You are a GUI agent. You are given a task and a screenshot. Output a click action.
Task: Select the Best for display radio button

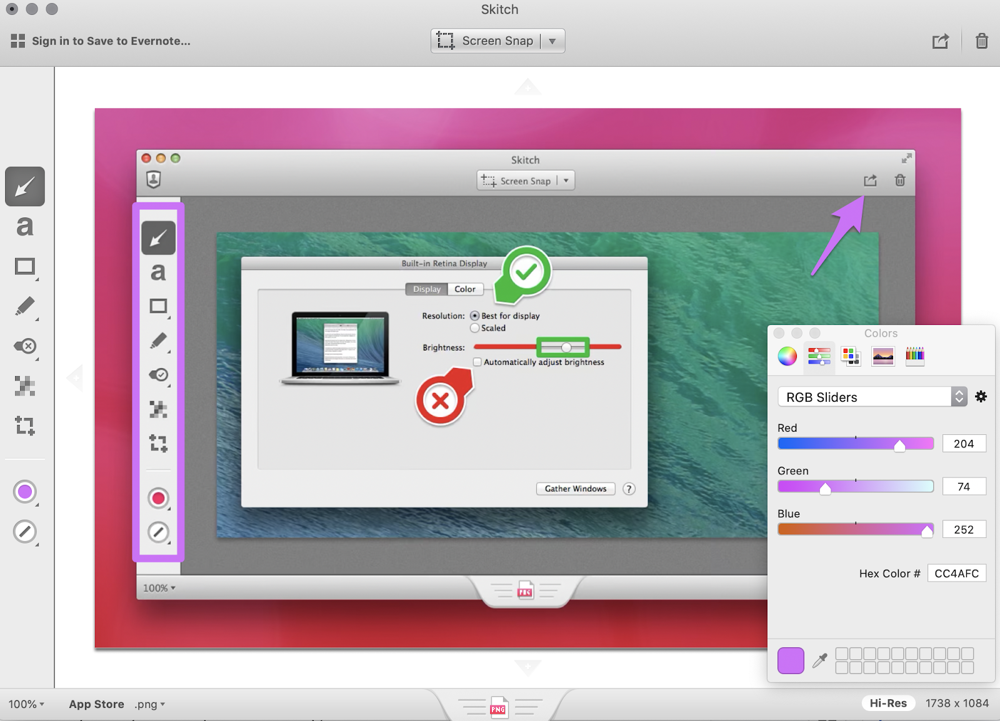click(x=475, y=316)
